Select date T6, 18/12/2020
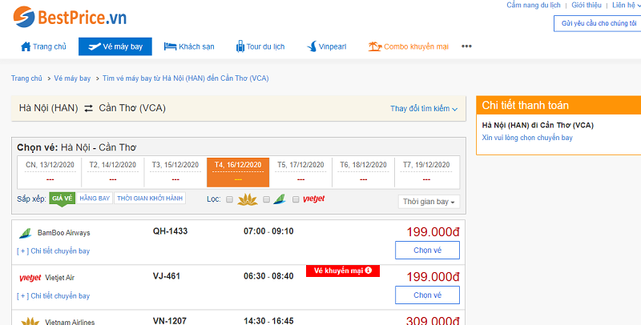 coord(363,172)
